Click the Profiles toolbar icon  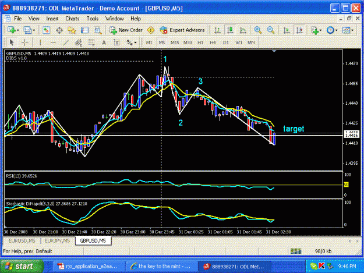coord(27,30)
